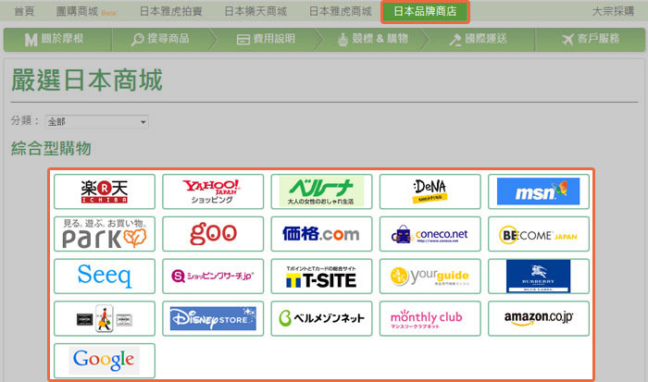Open the 費用說明 menu item
The height and width of the screenshot is (382, 648).
click(267, 40)
